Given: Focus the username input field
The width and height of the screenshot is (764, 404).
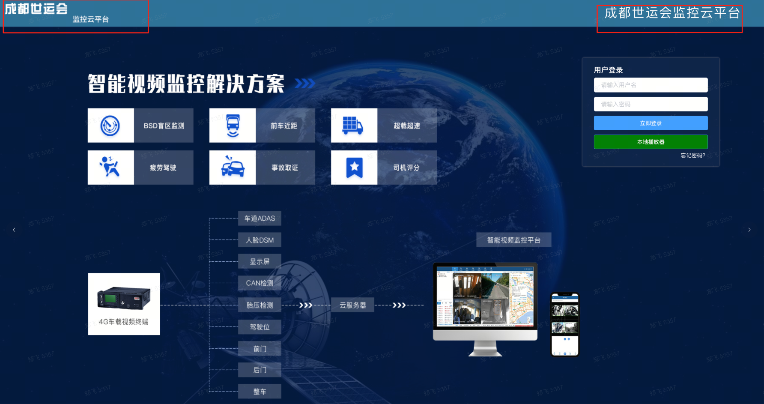Looking at the screenshot, I should pyautogui.click(x=651, y=85).
